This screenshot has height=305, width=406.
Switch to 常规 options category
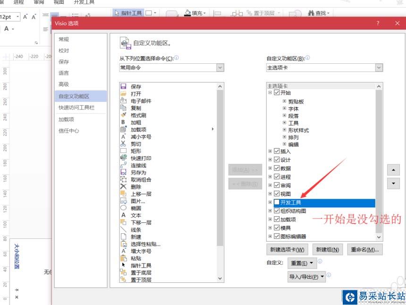click(x=64, y=39)
